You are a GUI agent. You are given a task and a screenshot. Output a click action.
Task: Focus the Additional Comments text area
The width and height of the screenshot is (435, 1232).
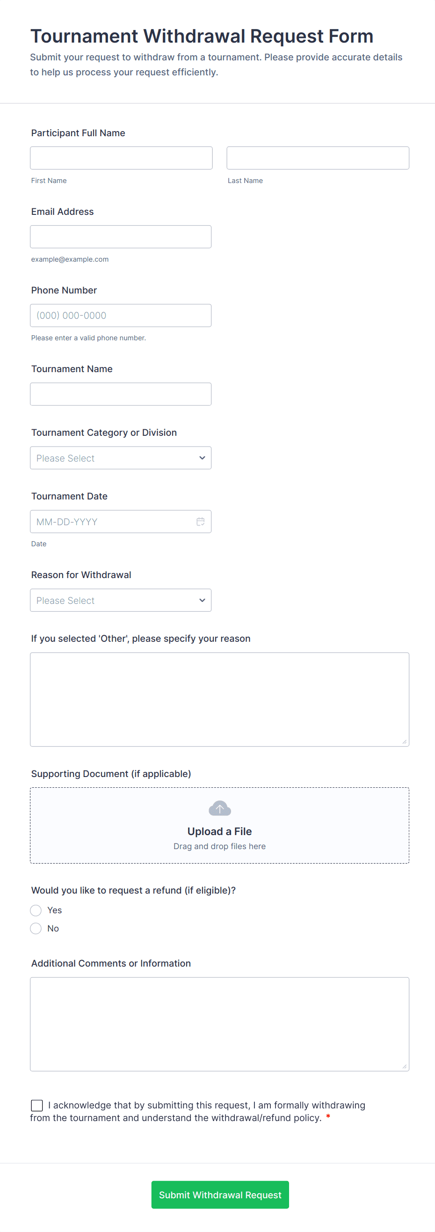[x=219, y=1024]
